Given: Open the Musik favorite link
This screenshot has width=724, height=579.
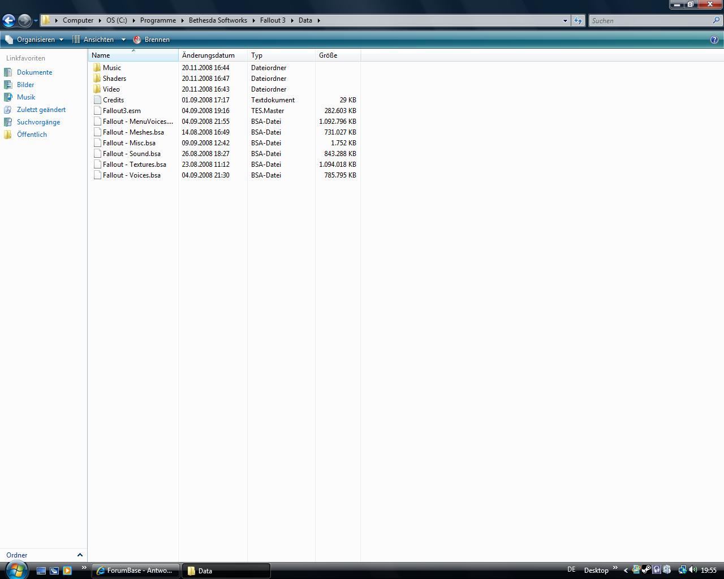Looking at the screenshot, I should click(26, 97).
